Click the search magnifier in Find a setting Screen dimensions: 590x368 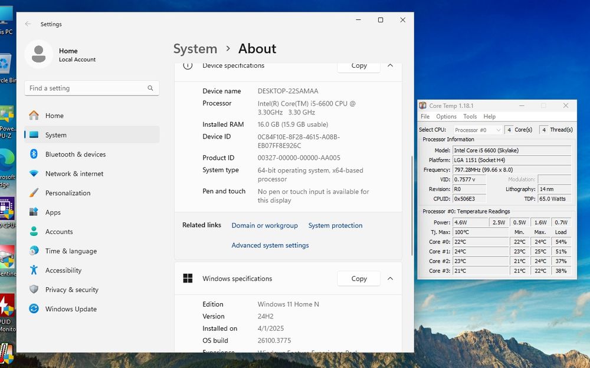point(150,88)
